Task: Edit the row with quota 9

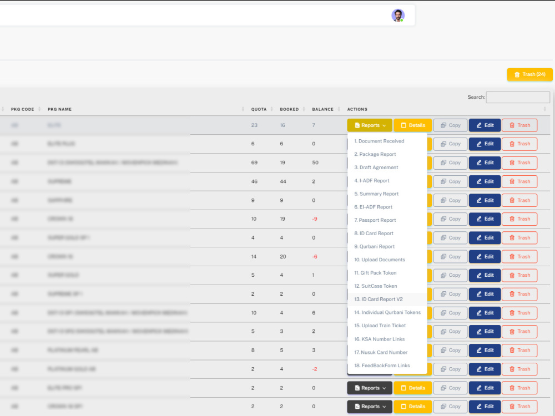Action: (x=485, y=200)
